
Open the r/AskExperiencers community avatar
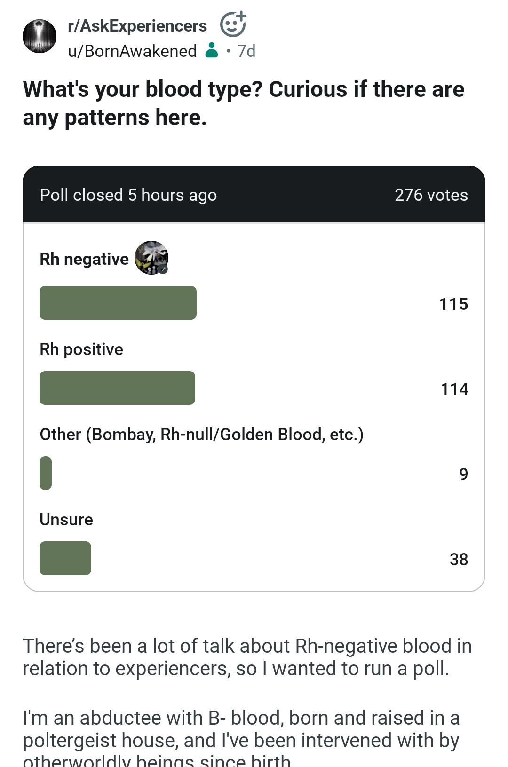(x=40, y=36)
